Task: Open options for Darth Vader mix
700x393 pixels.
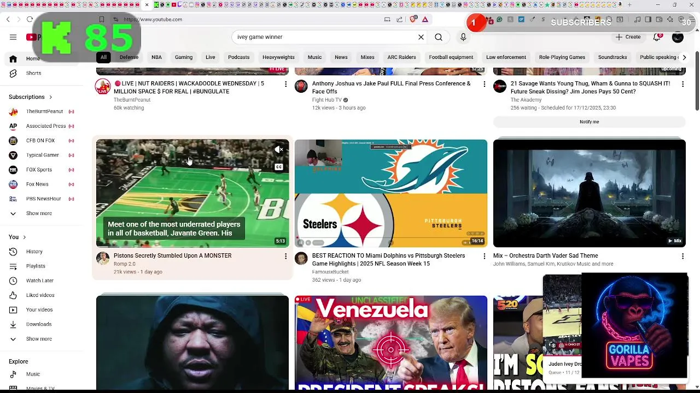Action: [x=682, y=256]
